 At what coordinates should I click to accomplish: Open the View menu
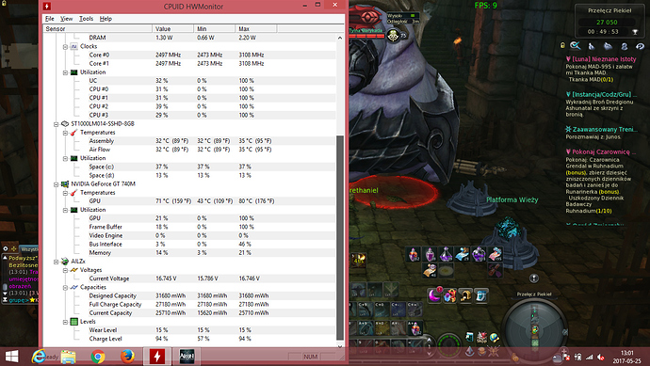point(66,19)
